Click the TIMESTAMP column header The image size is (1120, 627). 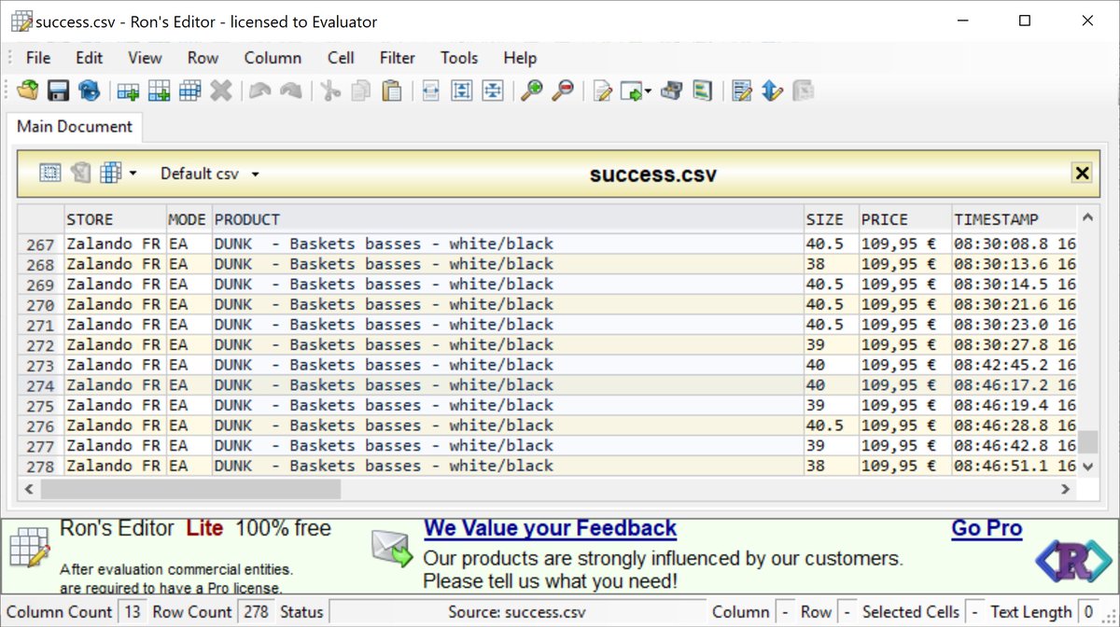point(1014,219)
